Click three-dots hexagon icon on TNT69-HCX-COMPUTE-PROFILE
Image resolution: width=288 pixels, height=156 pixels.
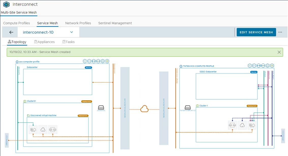point(263,66)
